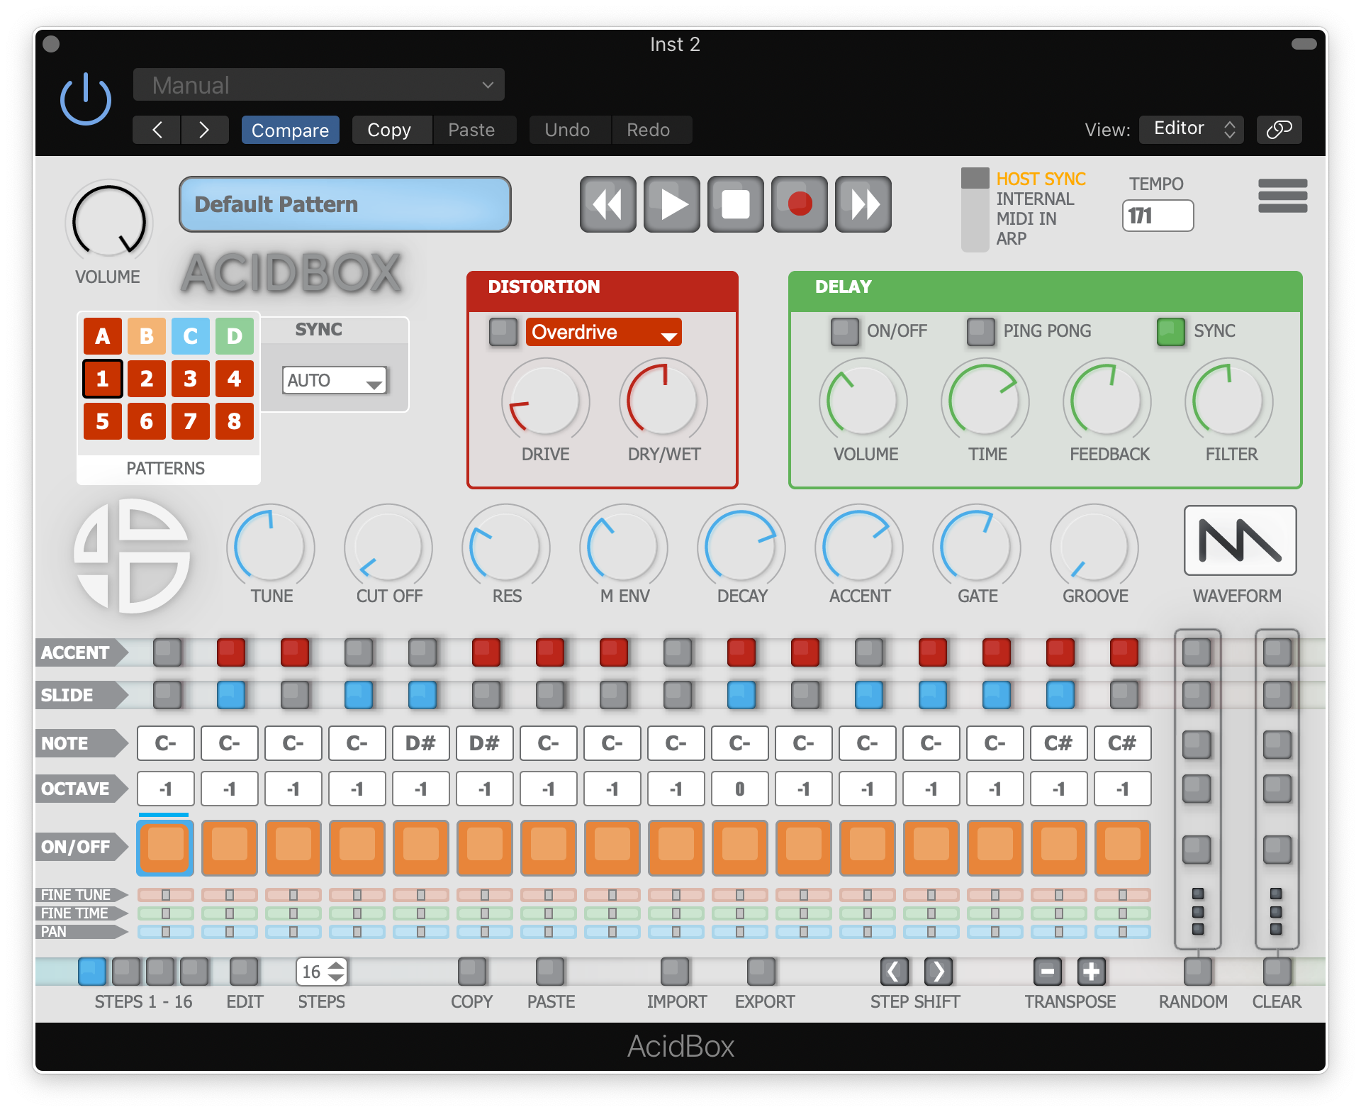
Task: Click the Rewind double-arrow button
Action: [607, 205]
